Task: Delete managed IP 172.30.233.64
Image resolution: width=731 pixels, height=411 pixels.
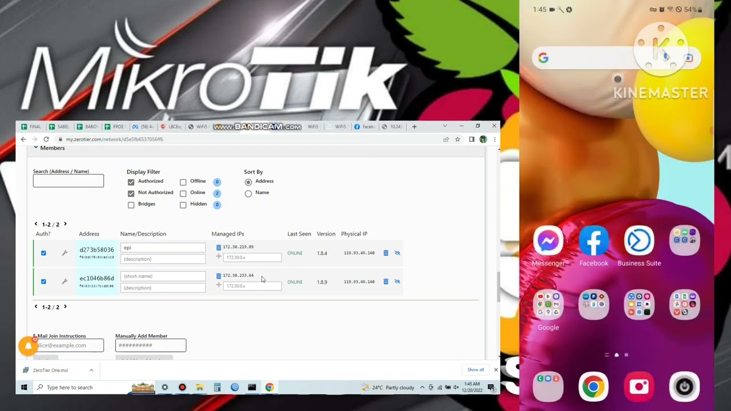Action: (218, 276)
